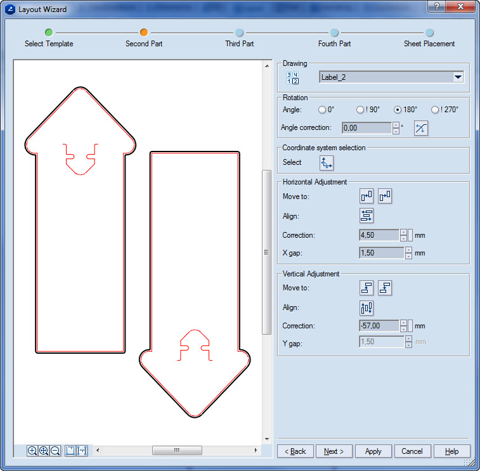Click the icon beside Angle correction
This screenshot has height=471, width=480.
421,128
